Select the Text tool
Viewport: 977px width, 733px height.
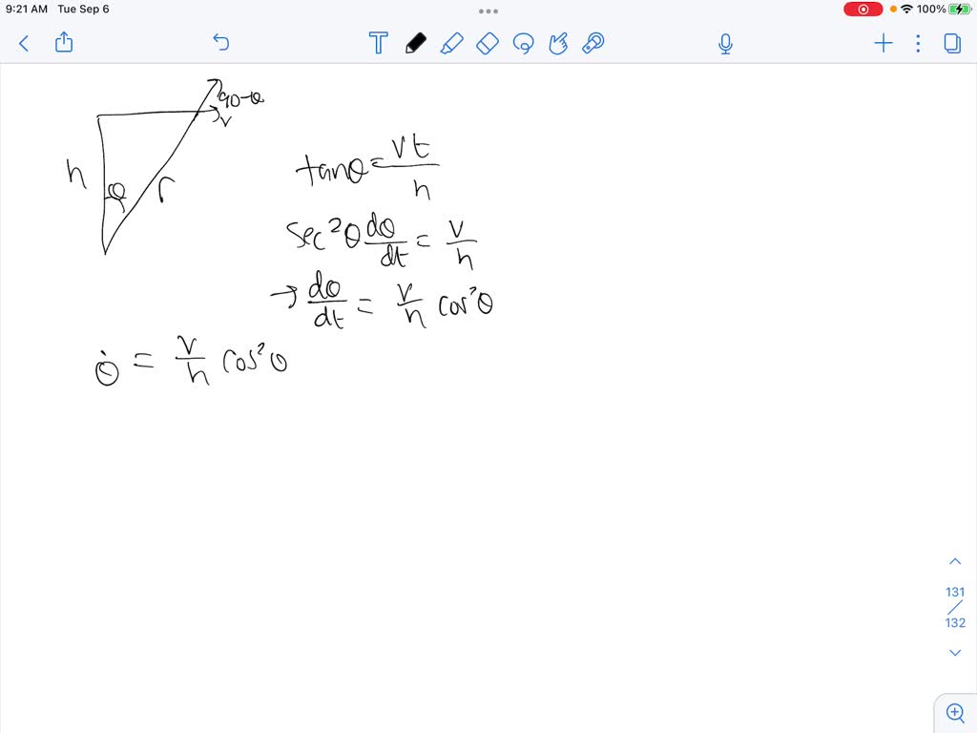378,43
